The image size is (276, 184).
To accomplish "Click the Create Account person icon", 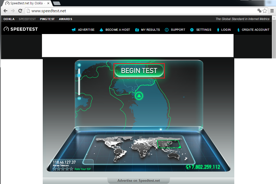I will click(238, 30).
